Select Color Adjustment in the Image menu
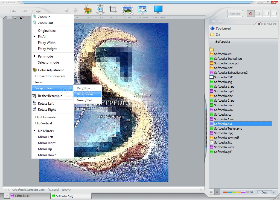Viewport: 280px width, 200px height. [x=53, y=70]
